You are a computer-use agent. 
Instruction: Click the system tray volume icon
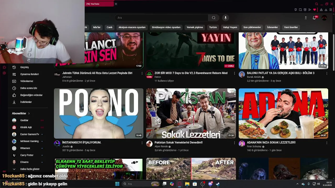319,184
